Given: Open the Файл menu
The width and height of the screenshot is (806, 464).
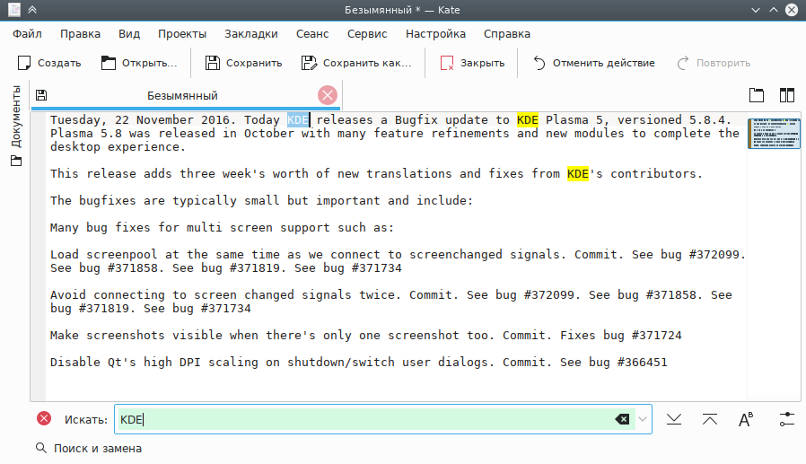Looking at the screenshot, I should click(x=28, y=34).
